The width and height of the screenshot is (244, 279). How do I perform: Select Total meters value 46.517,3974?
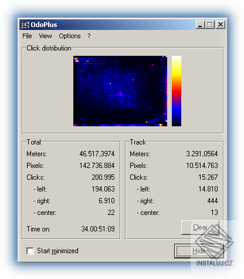(x=97, y=154)
